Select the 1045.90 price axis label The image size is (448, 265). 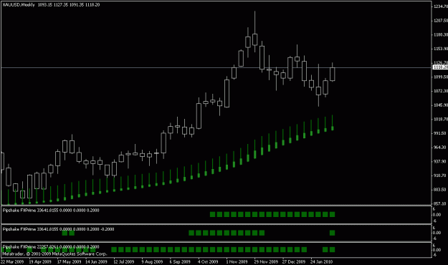point(441,105)
